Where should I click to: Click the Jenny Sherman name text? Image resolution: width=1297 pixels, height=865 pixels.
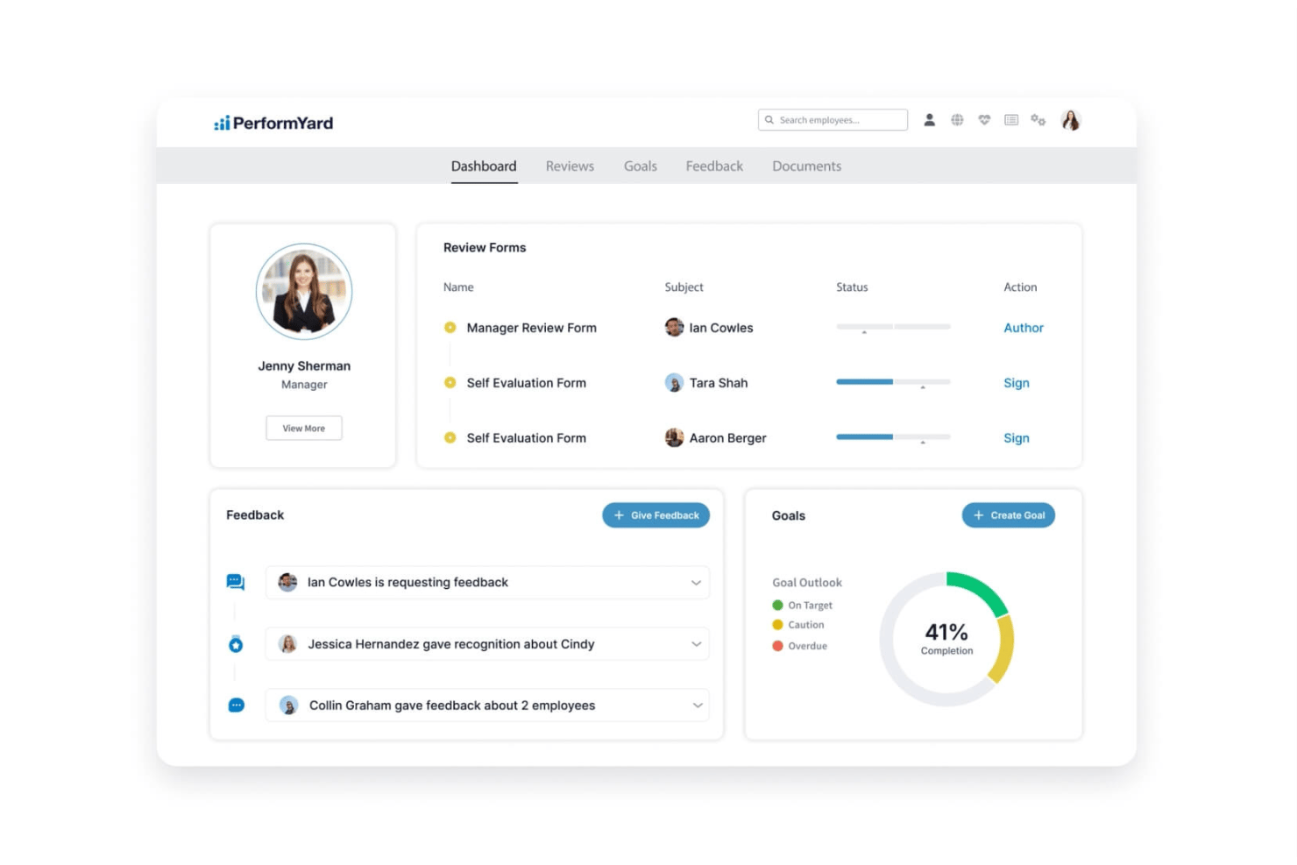tap(304, 366)
